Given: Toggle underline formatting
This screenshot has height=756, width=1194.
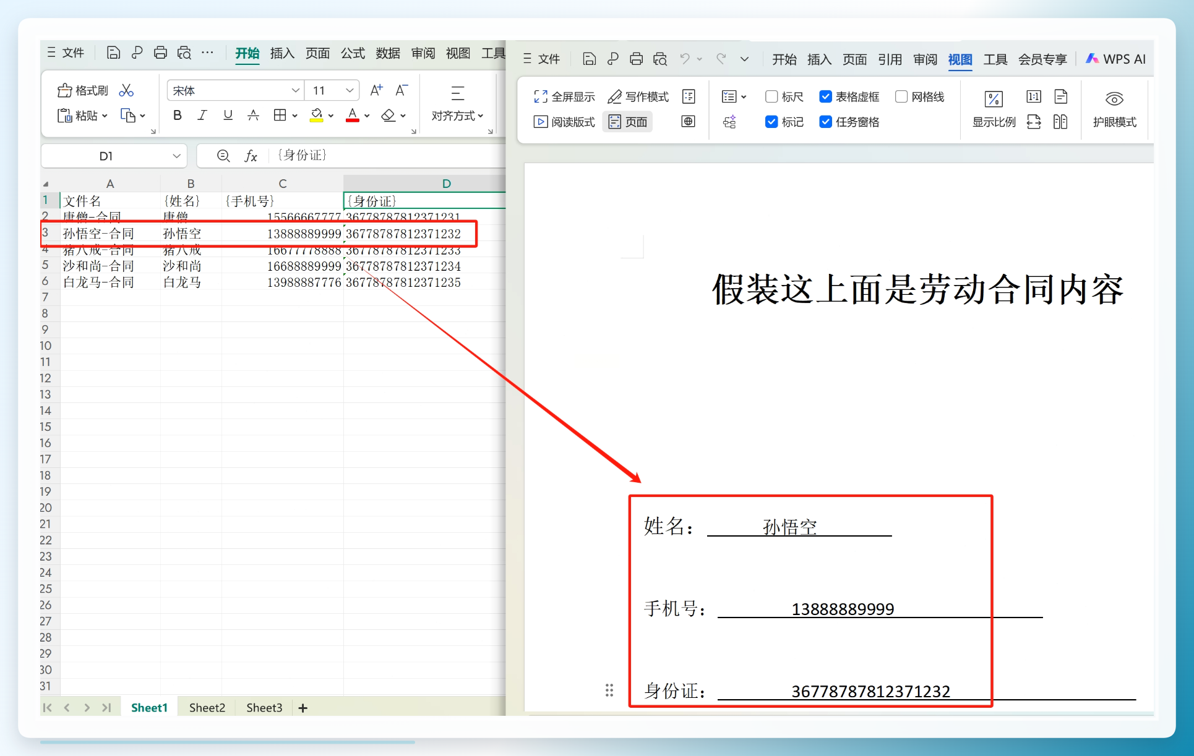Looking at the screenshot, I should tap(228, 115).
